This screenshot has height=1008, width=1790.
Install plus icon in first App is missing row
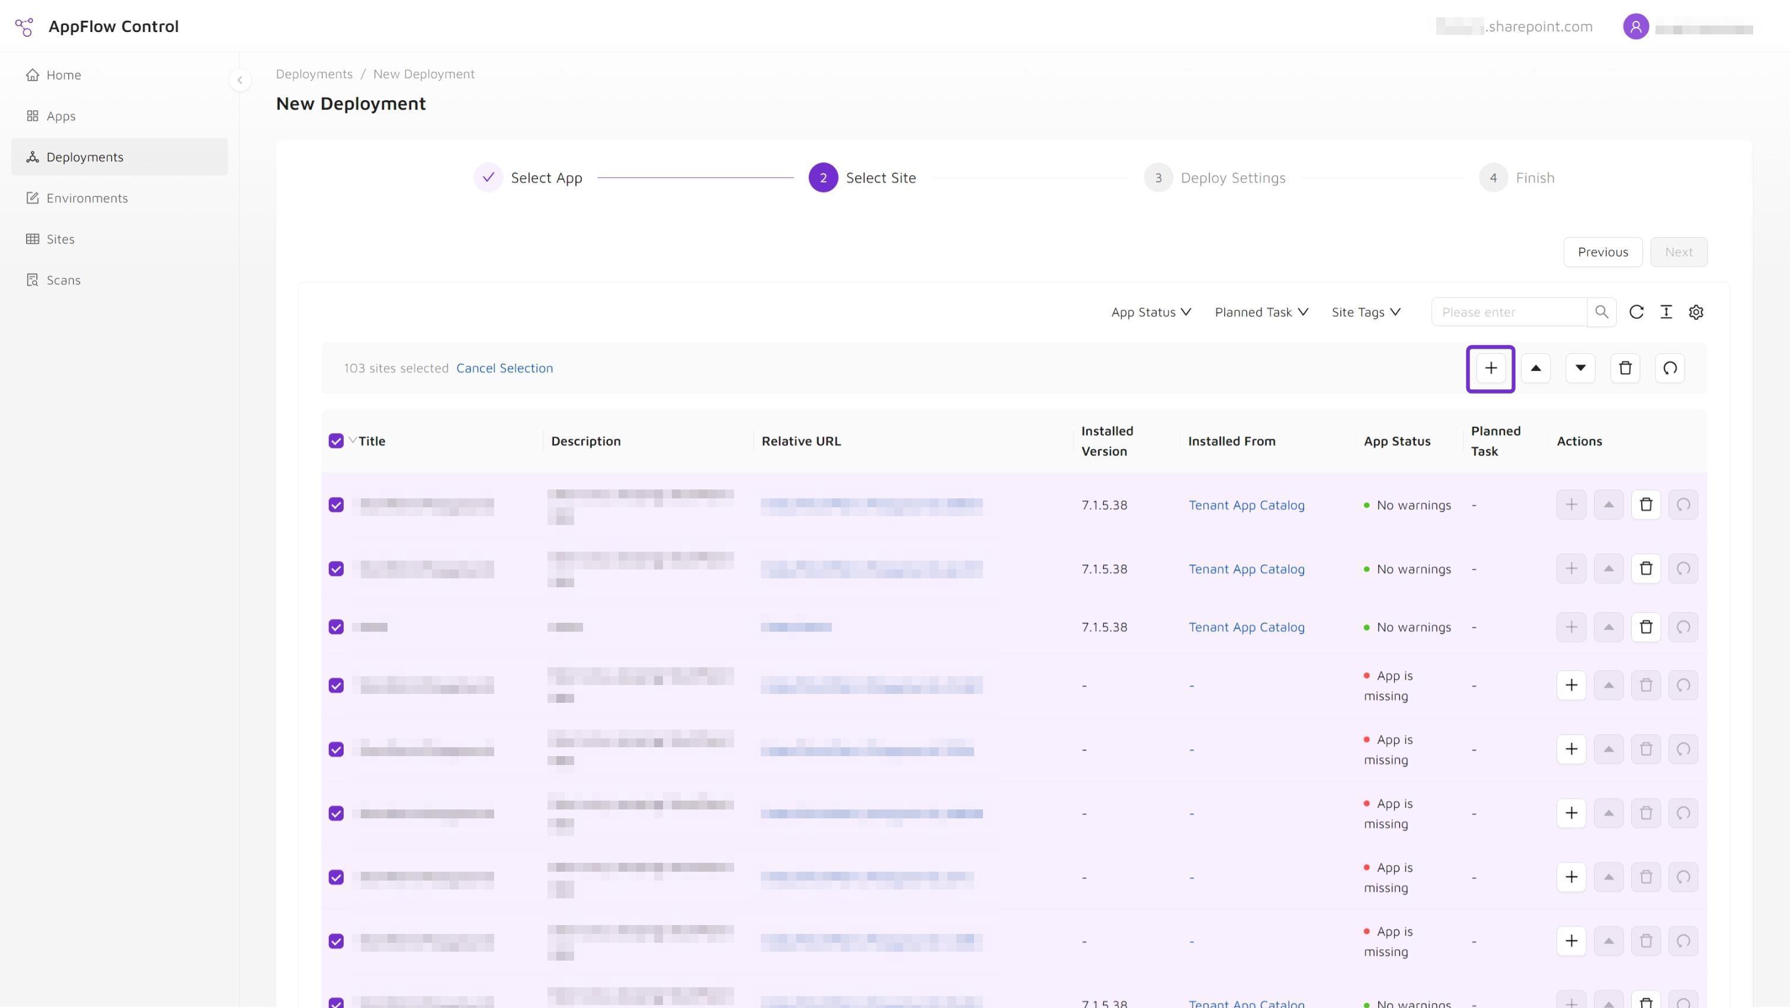tap(1571, 686)
